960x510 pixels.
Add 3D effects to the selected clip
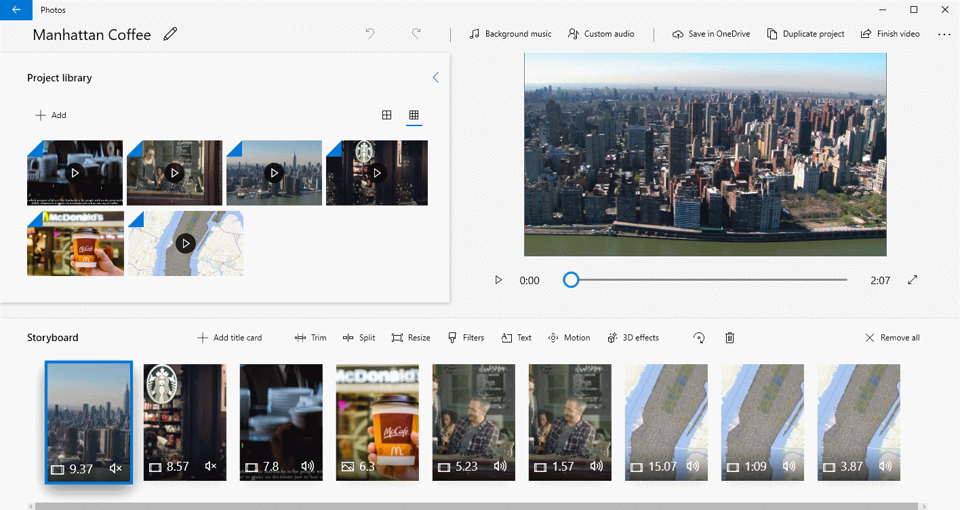633,337
